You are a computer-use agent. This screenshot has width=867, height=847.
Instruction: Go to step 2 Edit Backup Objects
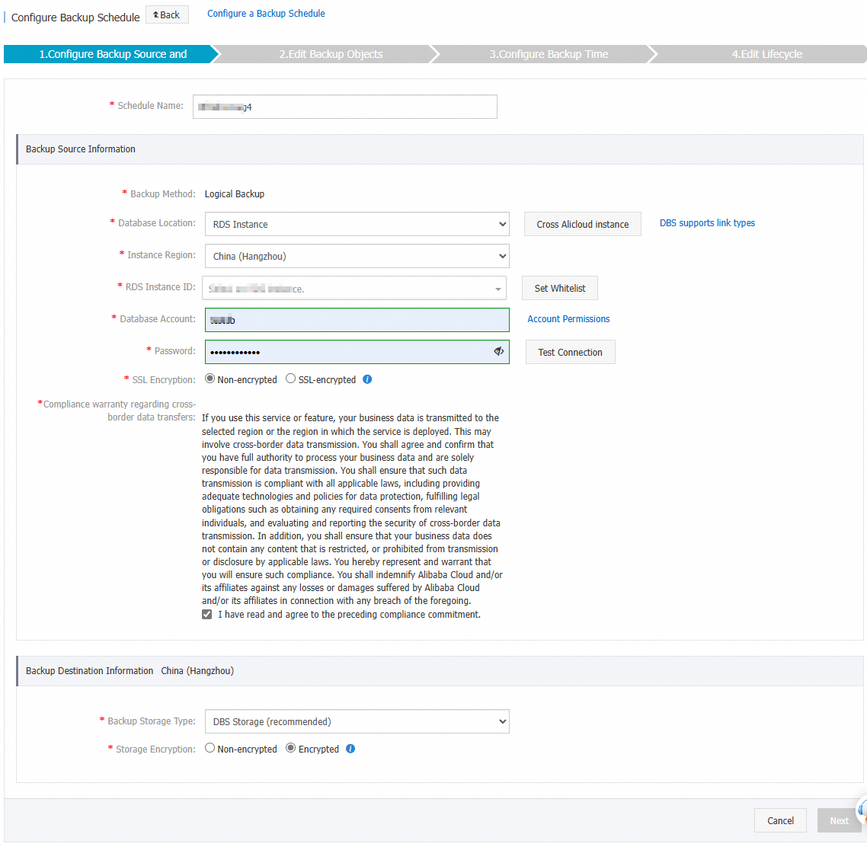tap(331, 54)
